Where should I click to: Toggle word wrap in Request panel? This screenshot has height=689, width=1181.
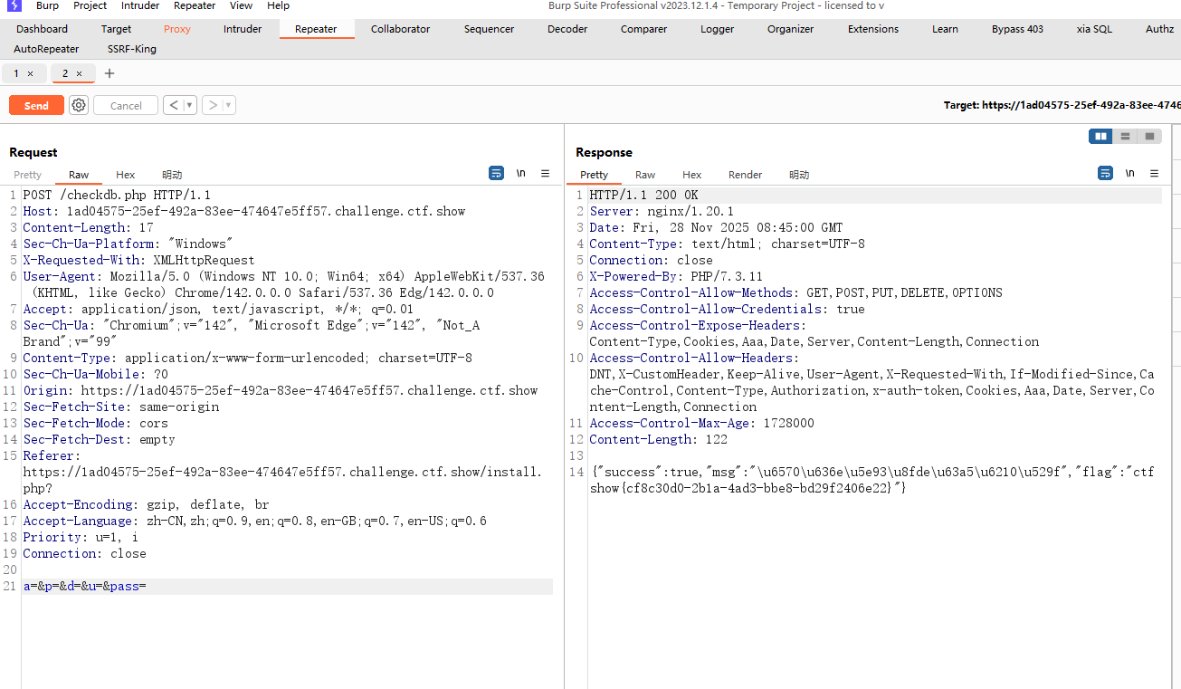496,173
